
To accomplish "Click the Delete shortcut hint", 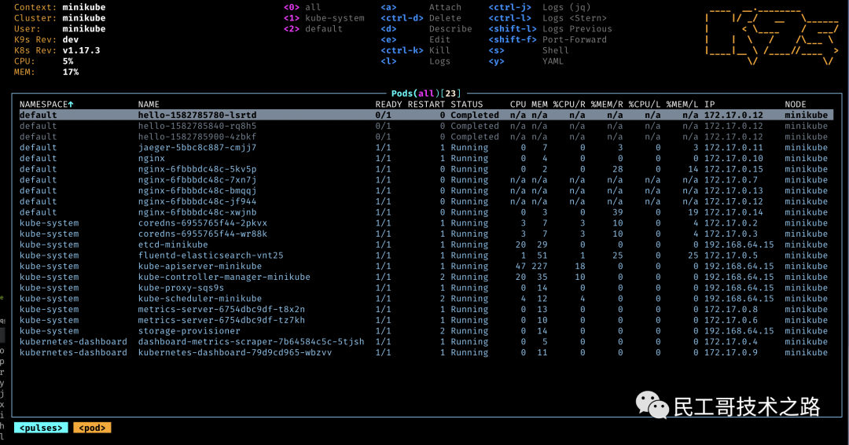I will (421, 18).
